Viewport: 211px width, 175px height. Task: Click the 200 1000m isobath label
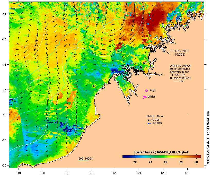click(x=86, y=159)
